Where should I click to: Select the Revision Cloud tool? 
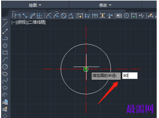(5, 74)
